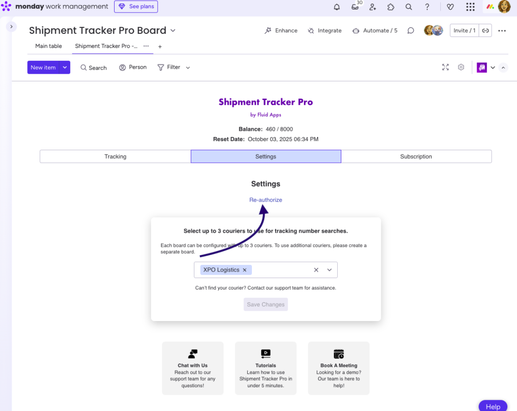Open Automate / 5 automations

pyautogui.click(x=375, y=31)
